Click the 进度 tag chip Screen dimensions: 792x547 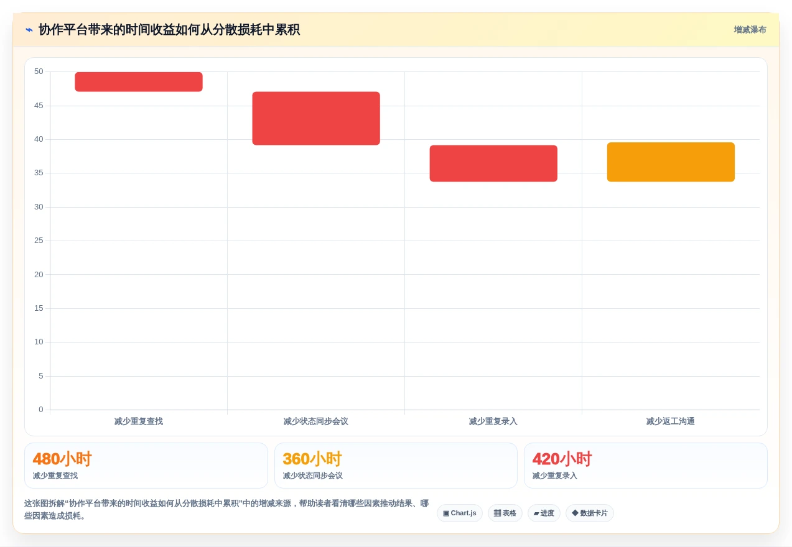pos(544,513)
